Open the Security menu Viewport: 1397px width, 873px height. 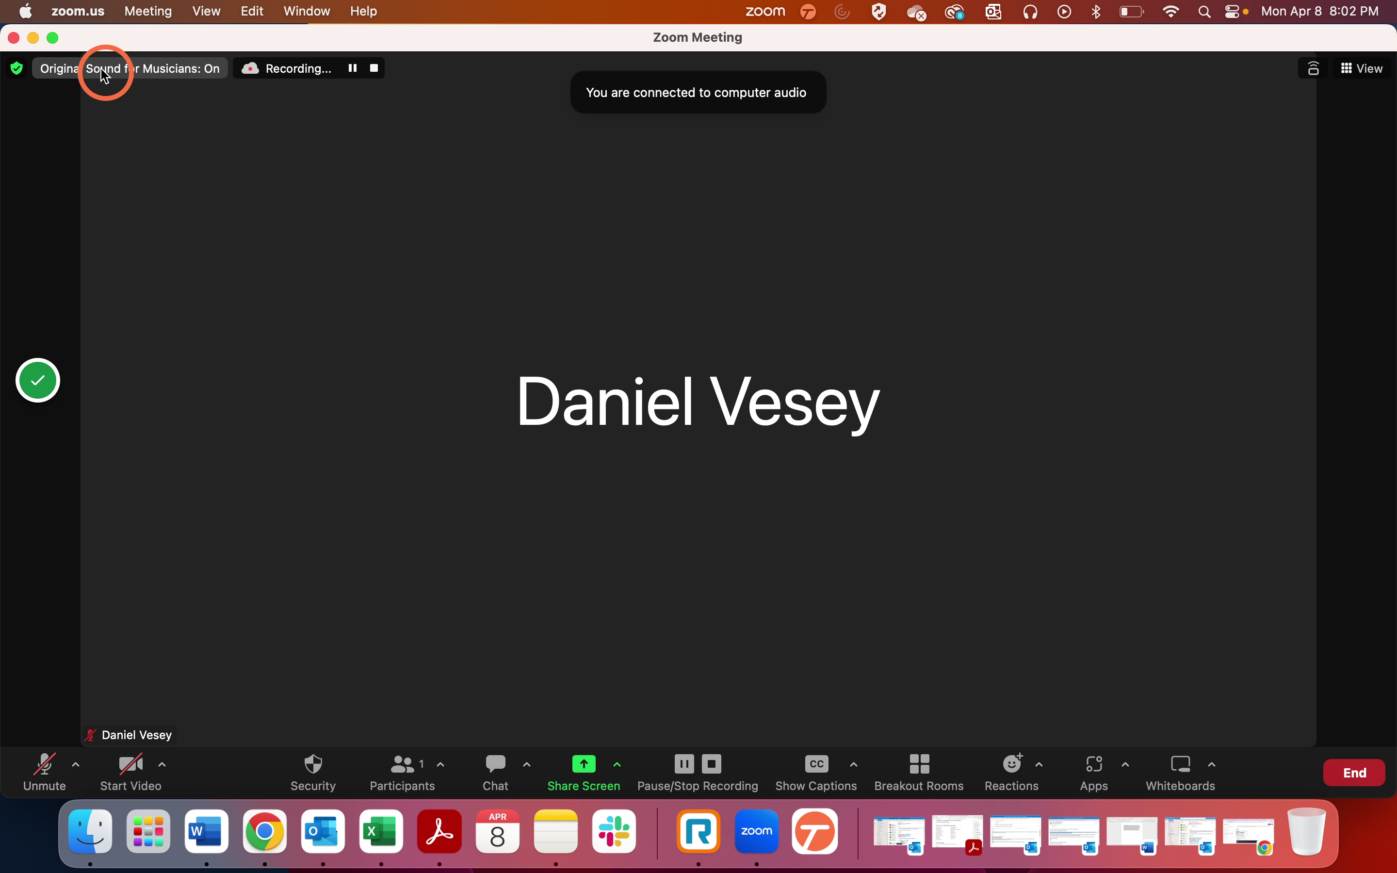[x=313, y=772]
